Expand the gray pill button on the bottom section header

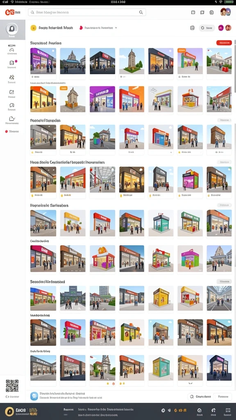tap(224, 281)
